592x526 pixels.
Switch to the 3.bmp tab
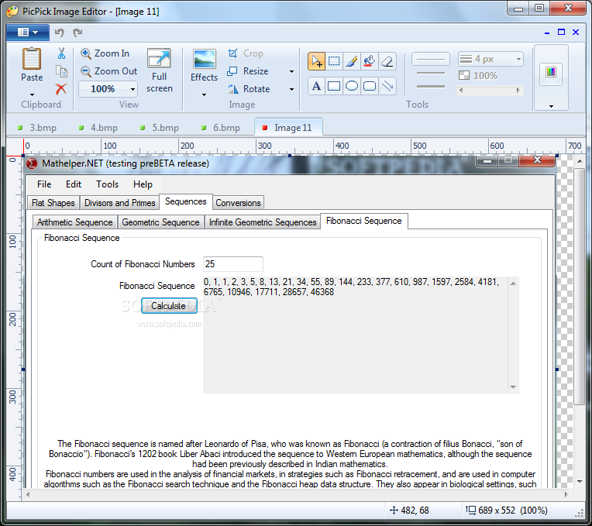coord(37,128)
